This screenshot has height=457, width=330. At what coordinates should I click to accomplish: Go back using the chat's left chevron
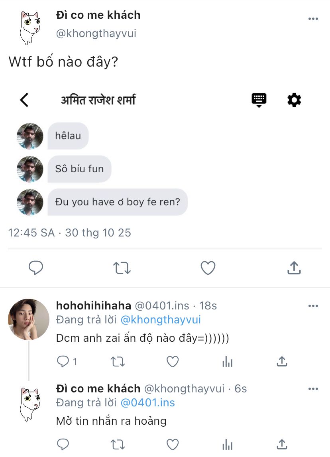[x=24, y=100]
